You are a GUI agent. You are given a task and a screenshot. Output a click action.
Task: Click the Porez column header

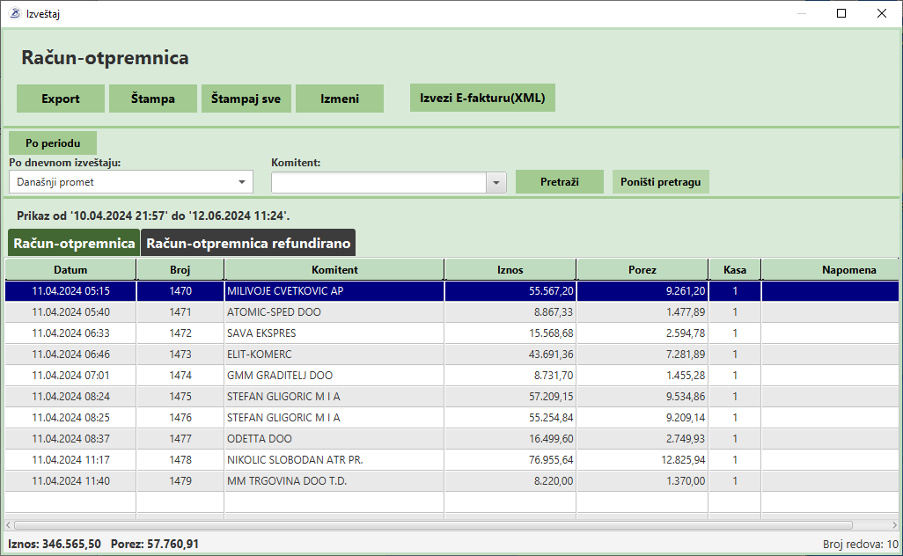(x=642, y=269)
